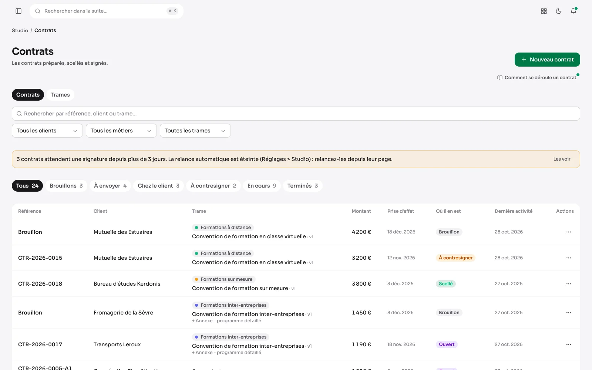The width and height of the screenshot is (592, 370).
Task: Click the magnifier icon in suite search
Action: pos(38,11)
